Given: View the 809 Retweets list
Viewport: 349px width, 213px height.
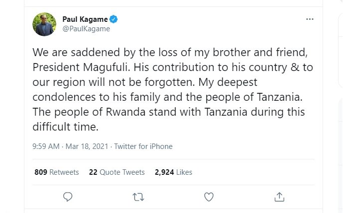Looking at the screenshot, I should (57, 172).
